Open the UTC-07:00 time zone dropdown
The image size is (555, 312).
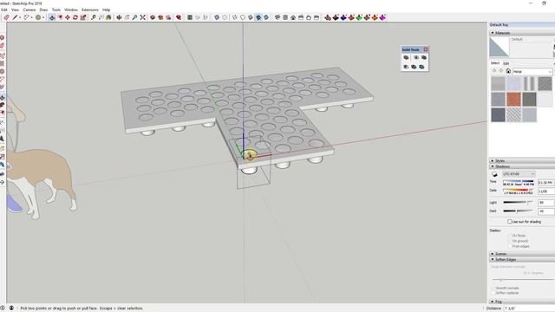[519, 174]
